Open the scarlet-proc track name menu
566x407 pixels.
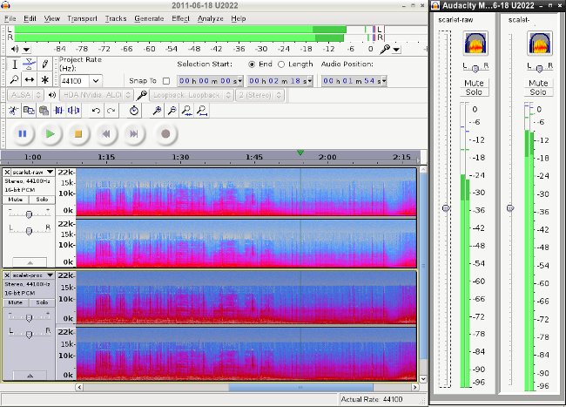click(32, 275)
